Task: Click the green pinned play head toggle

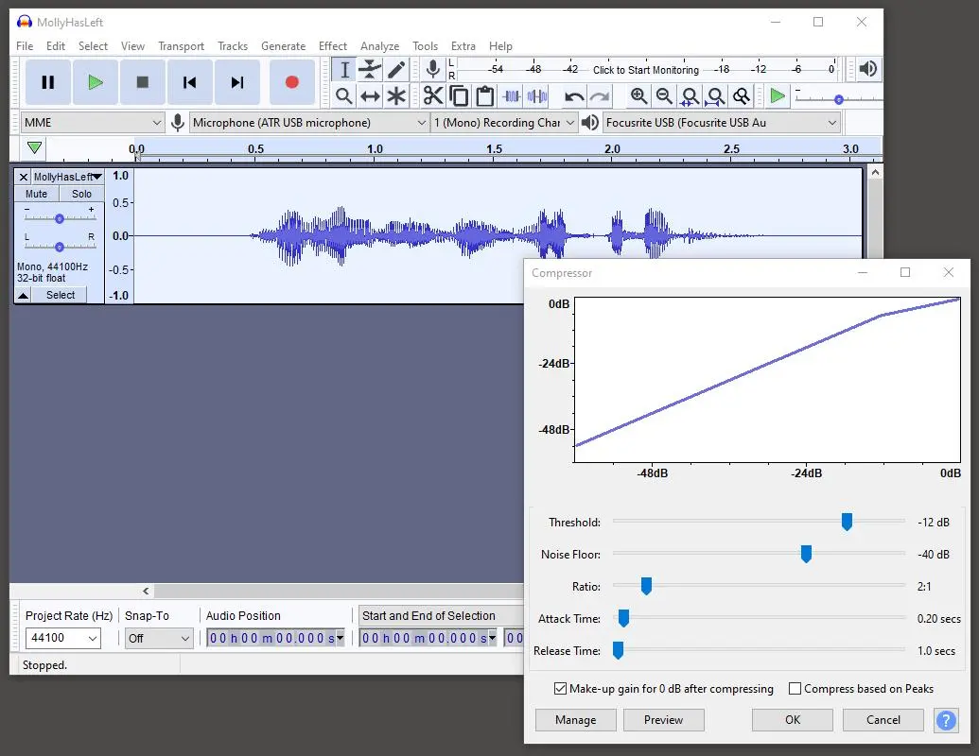Action: coord(34,147)
